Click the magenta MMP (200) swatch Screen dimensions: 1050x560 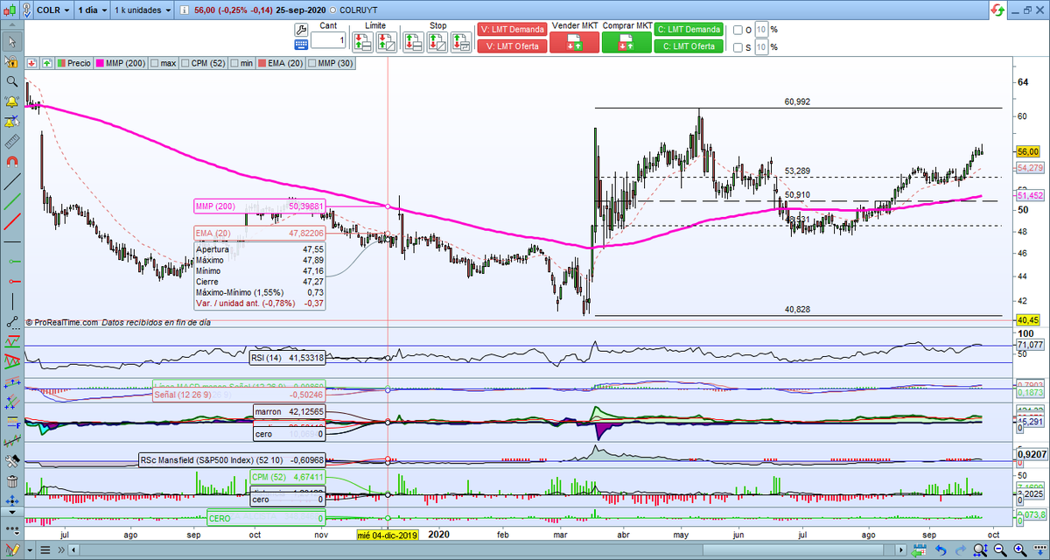101,63
